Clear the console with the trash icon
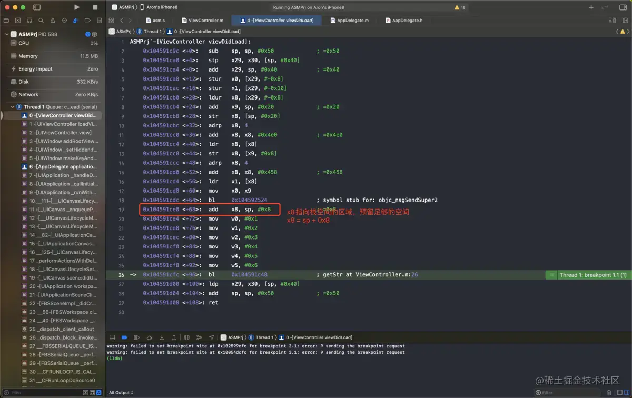Screen dimensions: 632x398 point(609,393)
